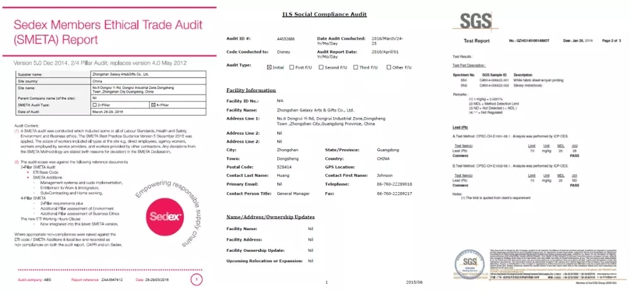Click Page 2 of 3 on the test report
The width and height of the screenshot is (630, 291).
tap(611, 41)
